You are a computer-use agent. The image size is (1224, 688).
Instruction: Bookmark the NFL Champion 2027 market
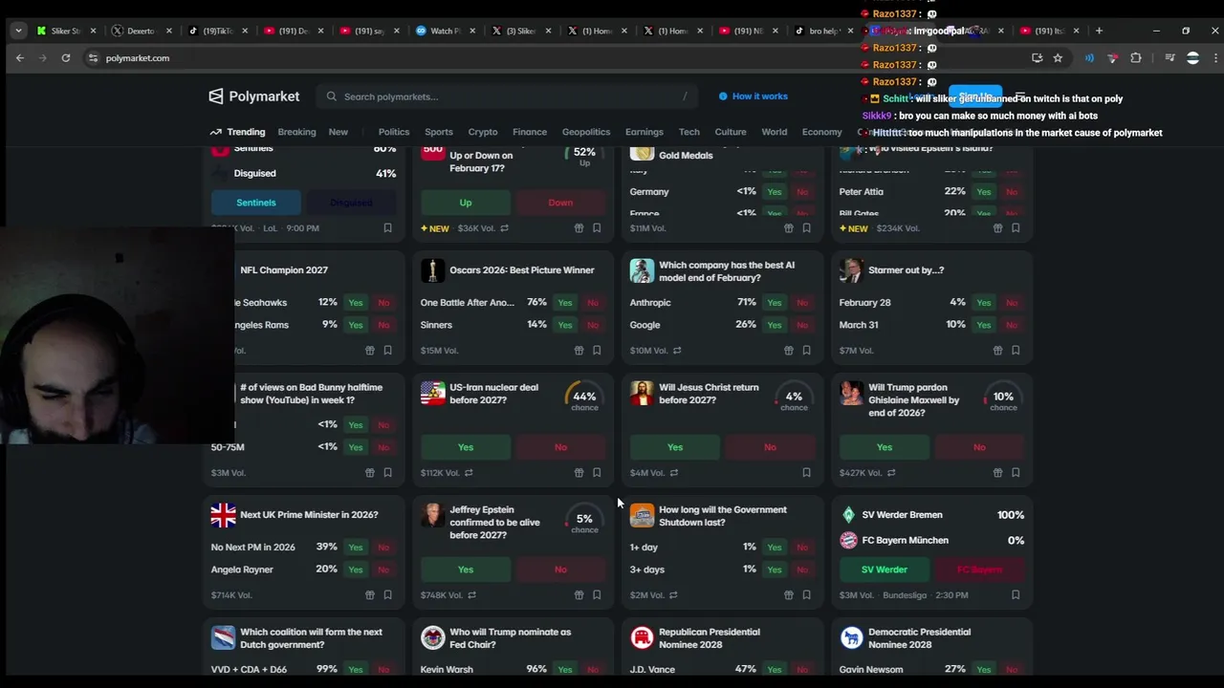click(387, 351)
